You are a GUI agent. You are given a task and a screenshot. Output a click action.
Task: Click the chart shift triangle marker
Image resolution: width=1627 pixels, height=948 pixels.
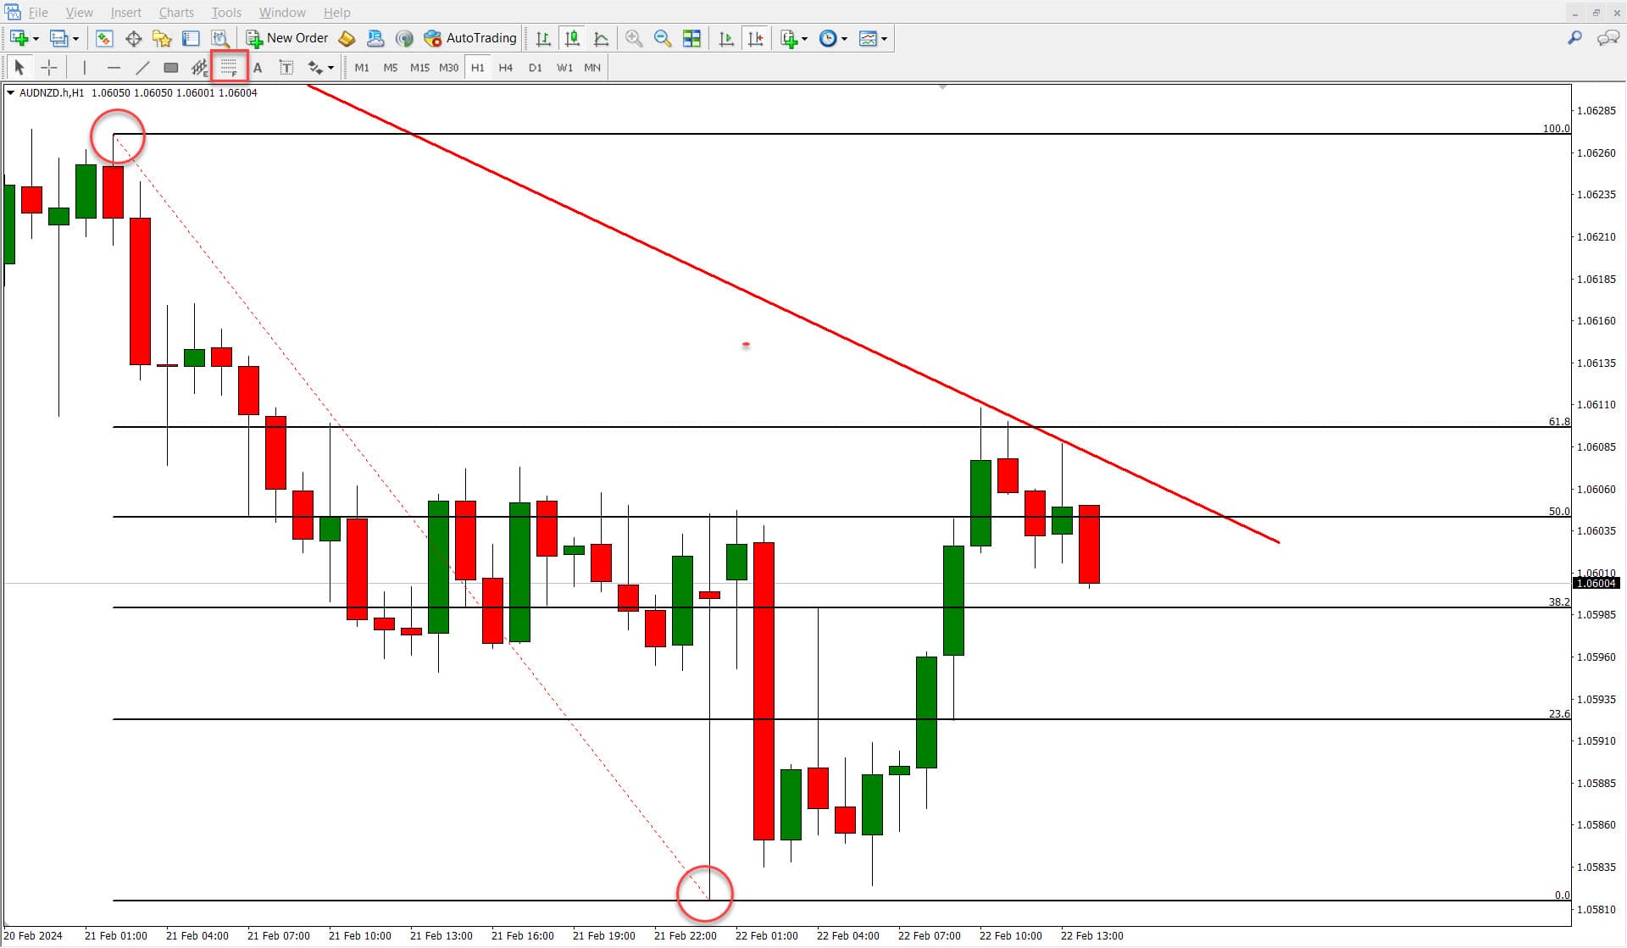tap(942, 86)
